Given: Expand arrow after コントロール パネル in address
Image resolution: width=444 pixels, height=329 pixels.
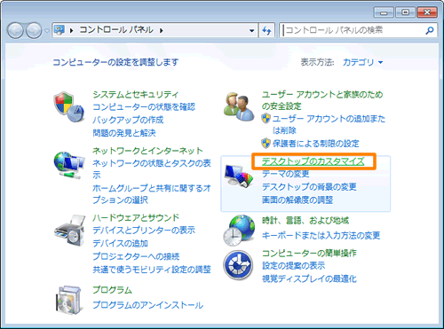Looking at the screenshot, I should tap(162, 30).
